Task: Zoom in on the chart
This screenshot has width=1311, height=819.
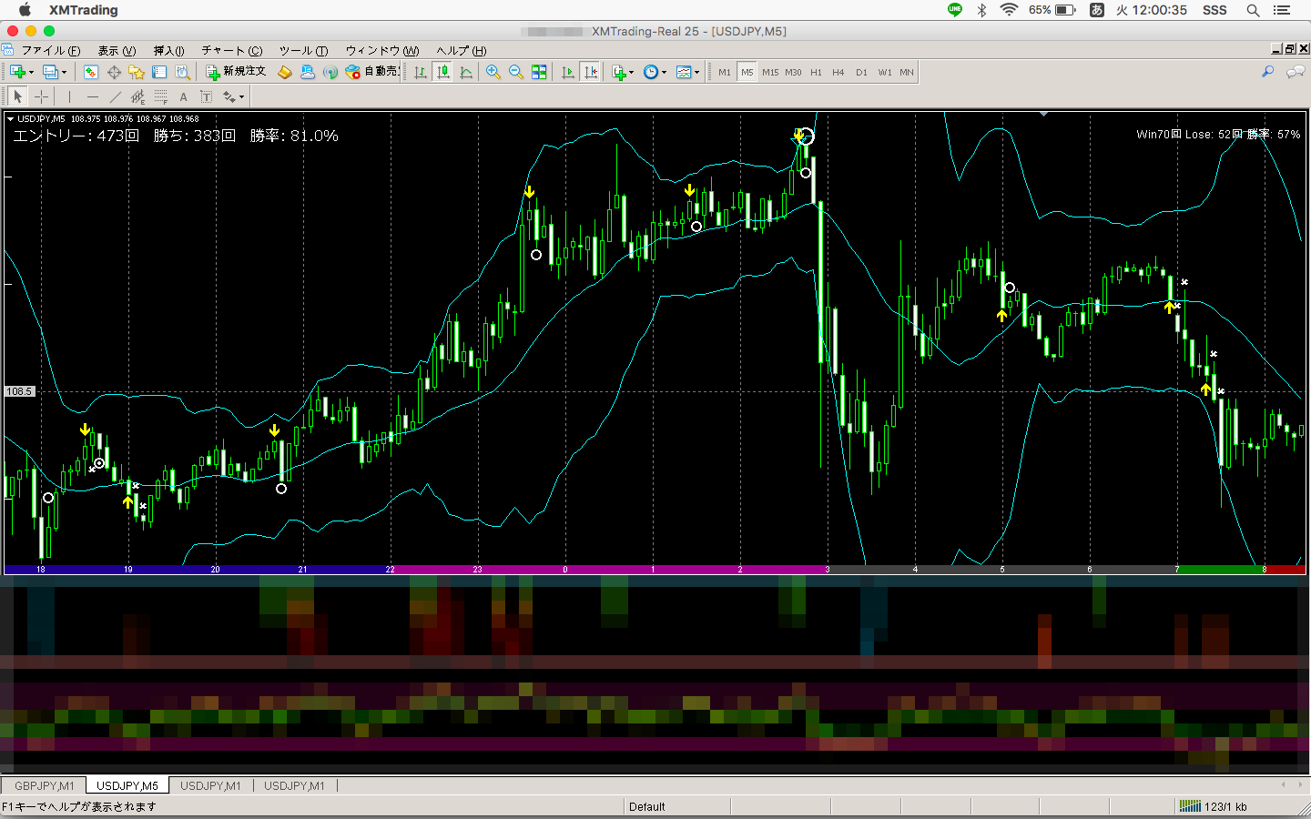Action: pyautogui.click(x=493, y=72)
